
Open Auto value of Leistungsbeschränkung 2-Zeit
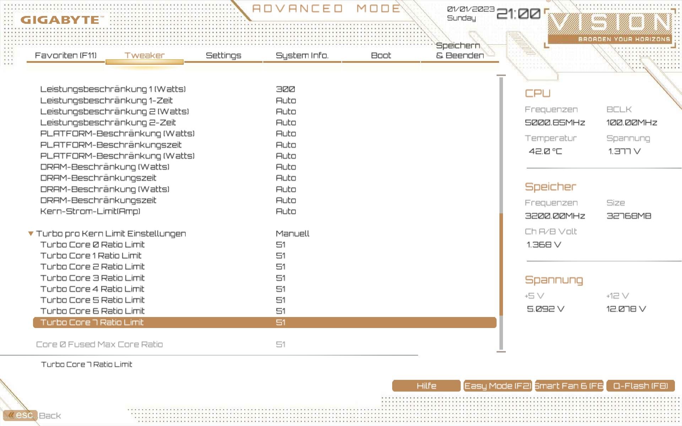286,122
